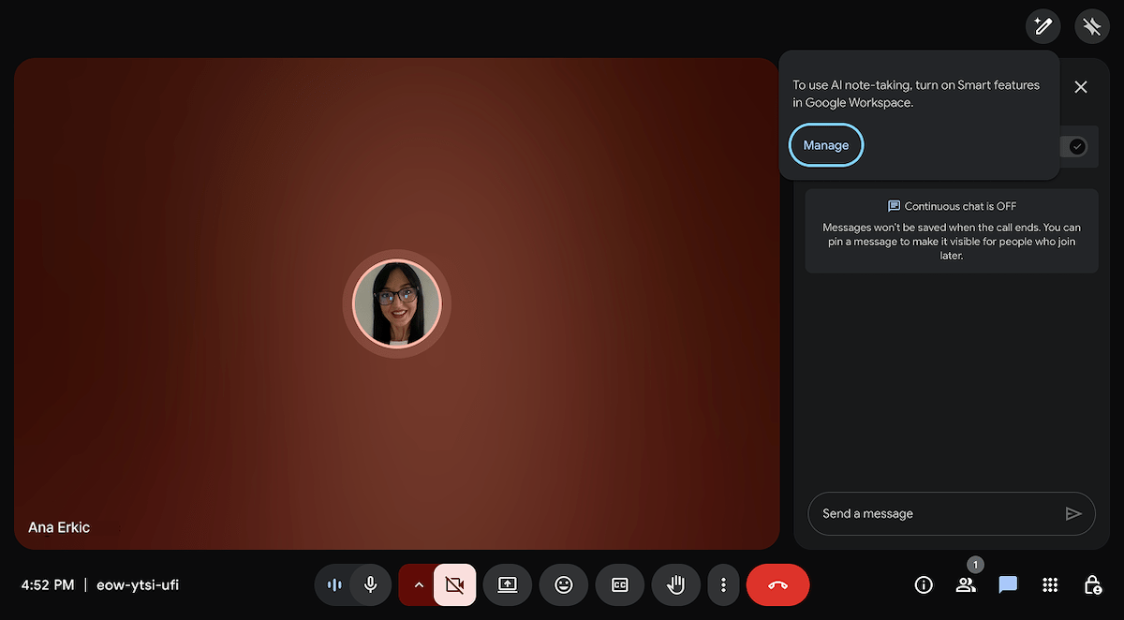Open AI note-taking with the pencil icon
The image size is (1124, 620).
tap(1043, 26)
